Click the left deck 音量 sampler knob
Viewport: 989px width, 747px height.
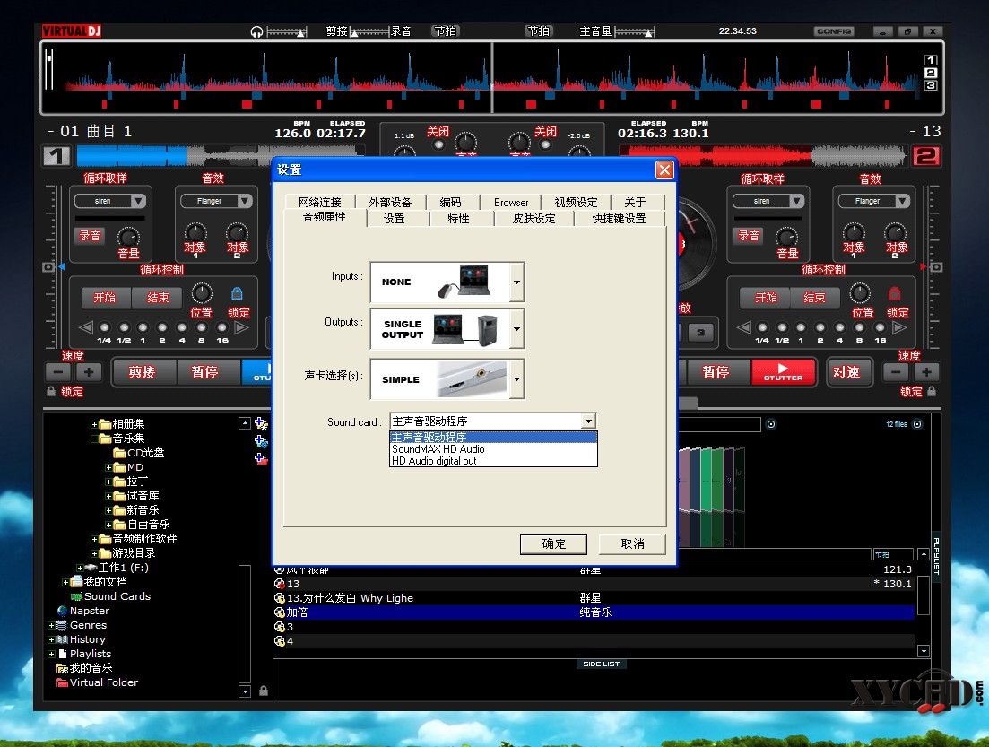click(129, 238)
